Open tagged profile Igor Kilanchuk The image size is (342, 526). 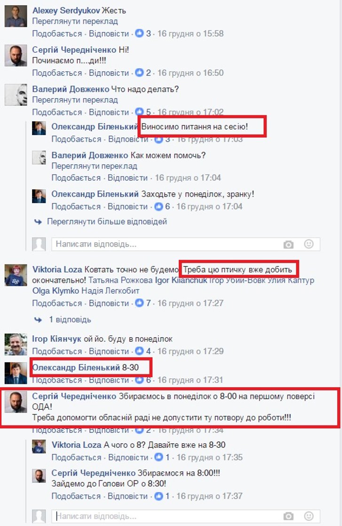181,280
